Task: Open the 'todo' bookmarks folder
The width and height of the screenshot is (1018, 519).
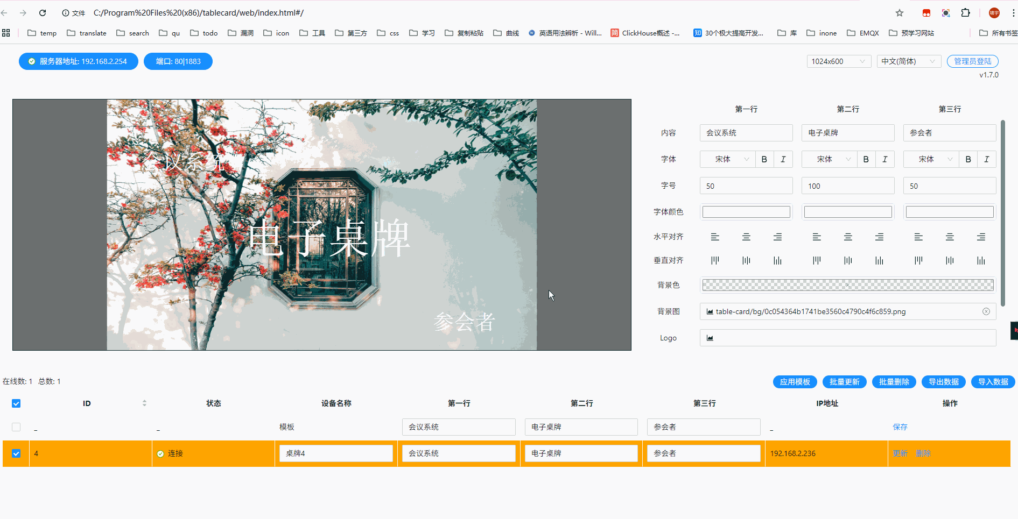Action: (x=204, y=33)
